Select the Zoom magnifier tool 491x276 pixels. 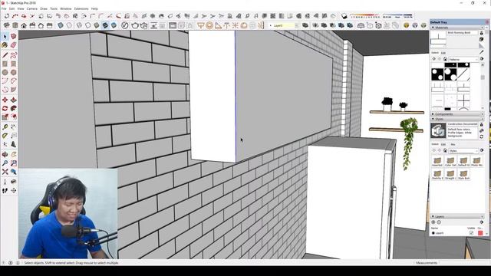[x=5, y=163]
